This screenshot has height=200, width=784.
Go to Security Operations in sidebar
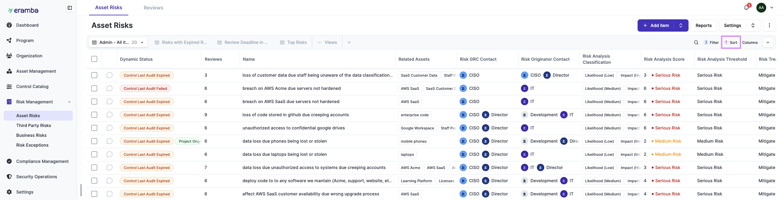click(37, 177)
